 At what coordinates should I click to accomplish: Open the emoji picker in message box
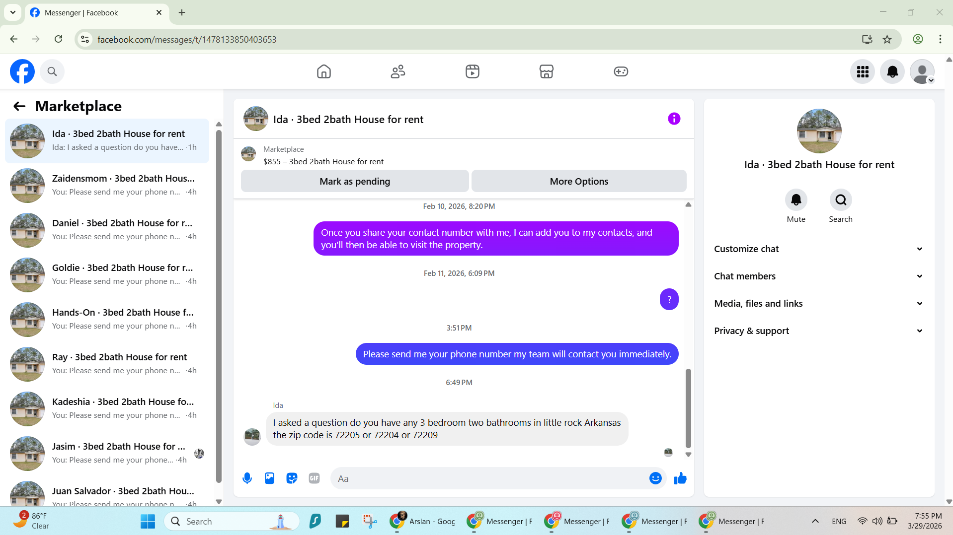(655, 478)
